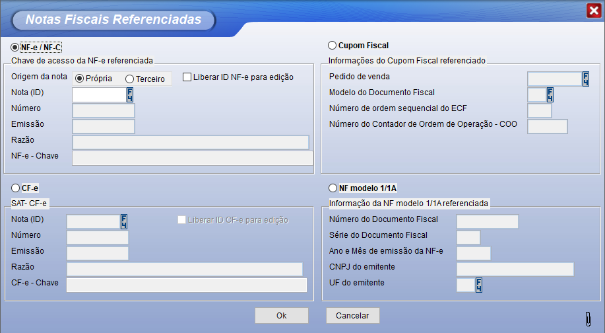
Task: Select NF modelo 1/1A option
Action: 333,188
